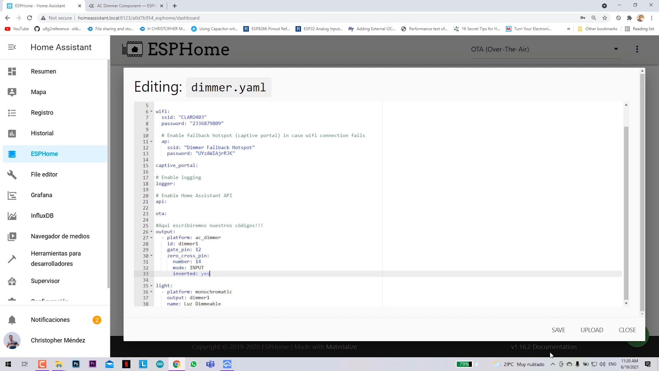This screenshot has width=659, height=371.
Task: Close the dimmer.yaml editor
Action: click(627, 330)
